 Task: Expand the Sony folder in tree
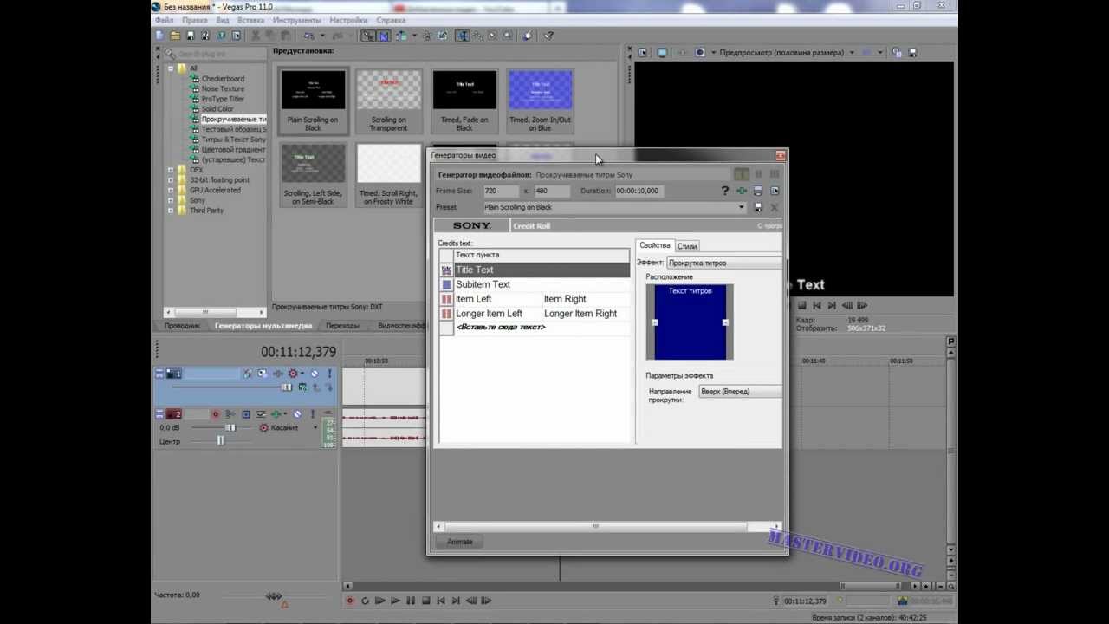[171, 200]
